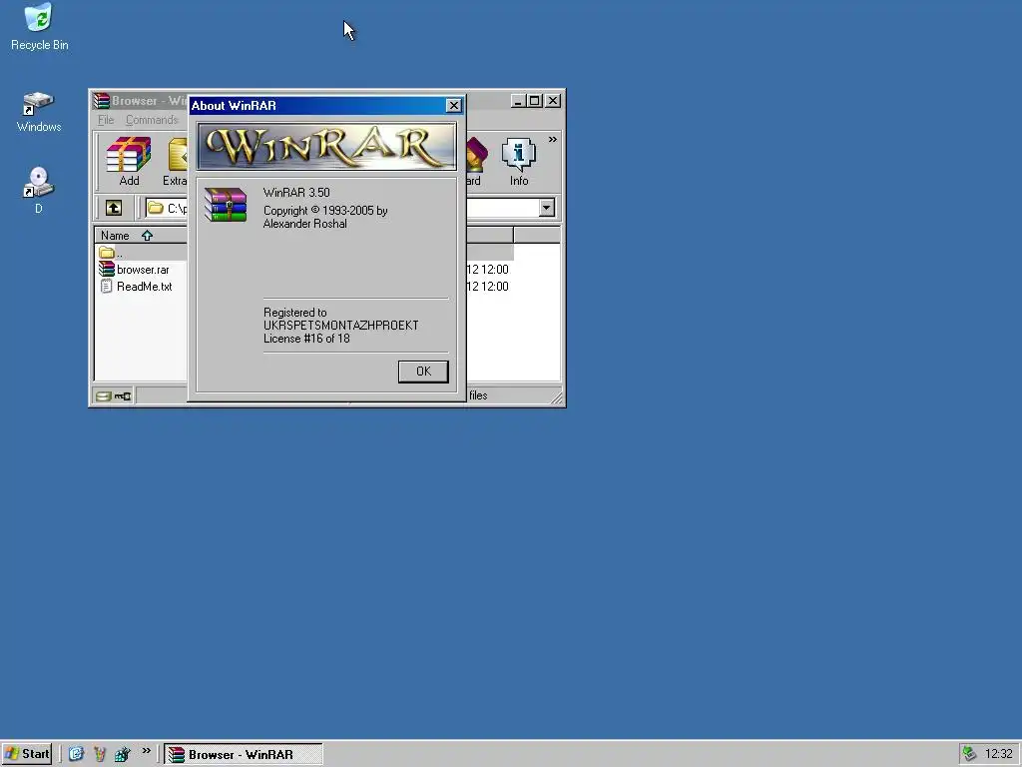This screenshot has width=1022, height=767.
Task: Click the ReadMe.txt modified time 12:00
Action: click(495, 287)
